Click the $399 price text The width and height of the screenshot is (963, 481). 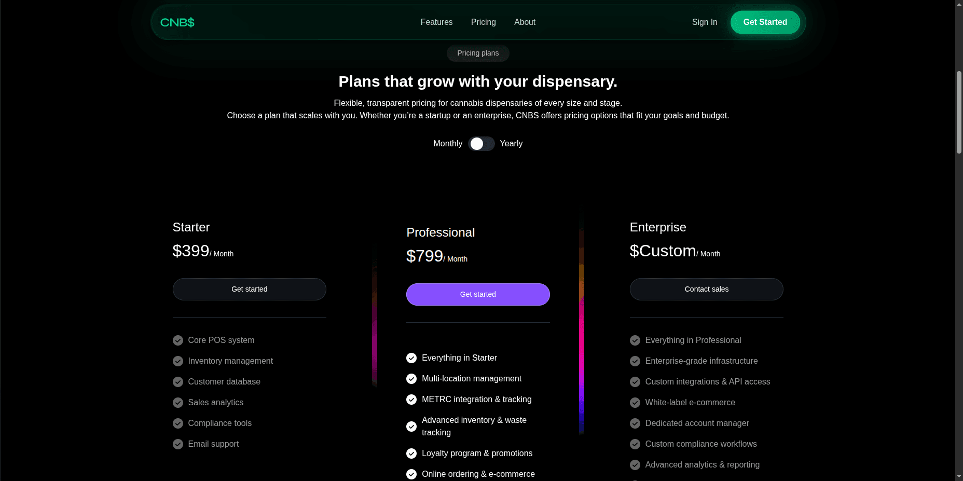coord(191,251)
